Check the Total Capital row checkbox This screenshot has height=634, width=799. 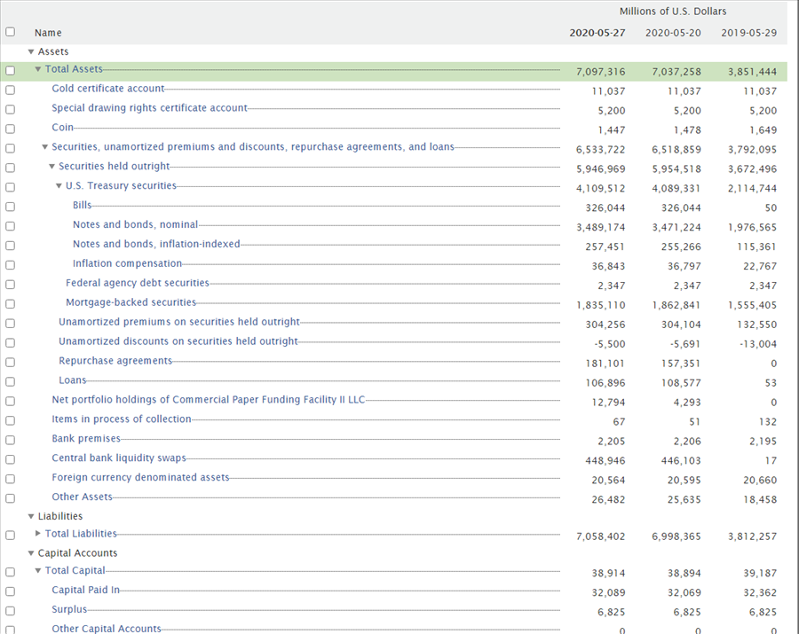(x=10, y=572)
